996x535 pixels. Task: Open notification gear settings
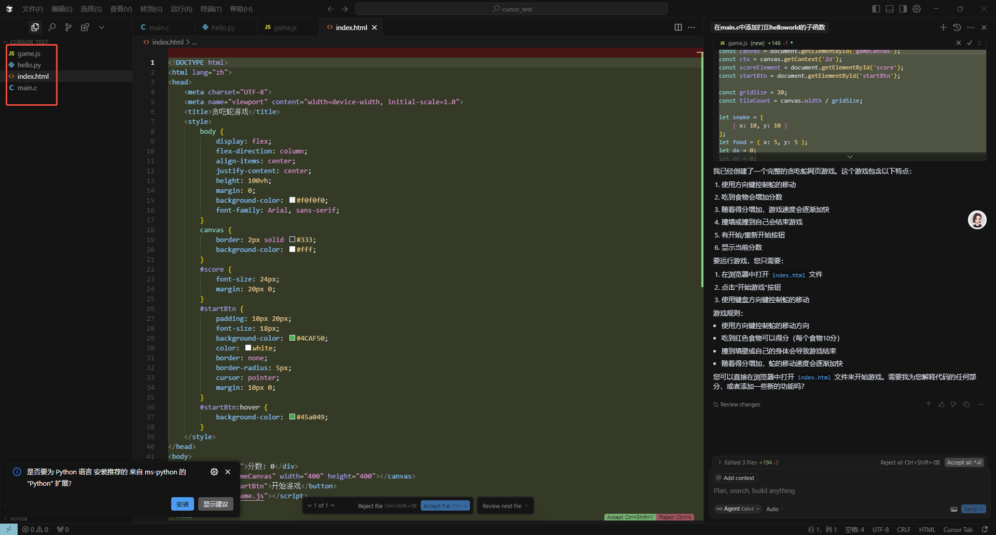(214, 472)
